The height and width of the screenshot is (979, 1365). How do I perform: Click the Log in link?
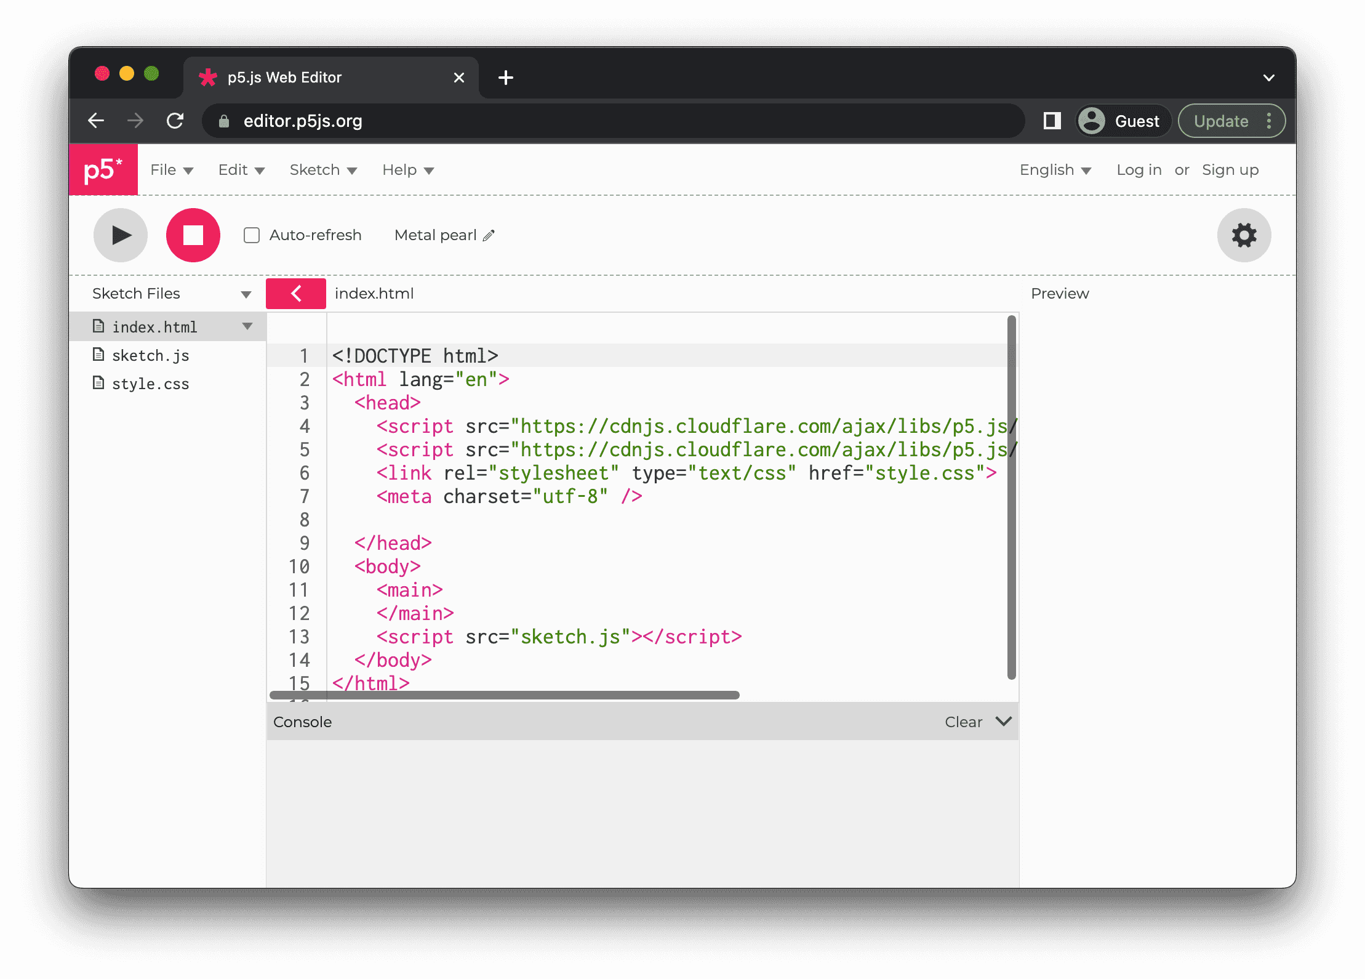(x=1138, y=169)
